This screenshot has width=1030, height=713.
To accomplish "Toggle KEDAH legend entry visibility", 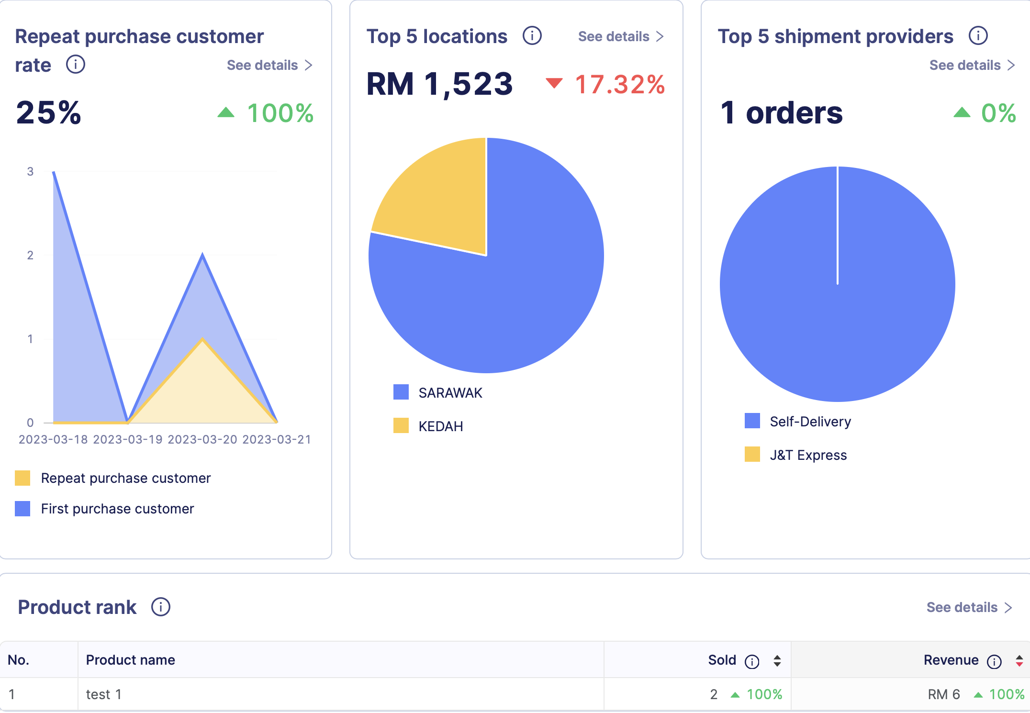I will point(440,426).
